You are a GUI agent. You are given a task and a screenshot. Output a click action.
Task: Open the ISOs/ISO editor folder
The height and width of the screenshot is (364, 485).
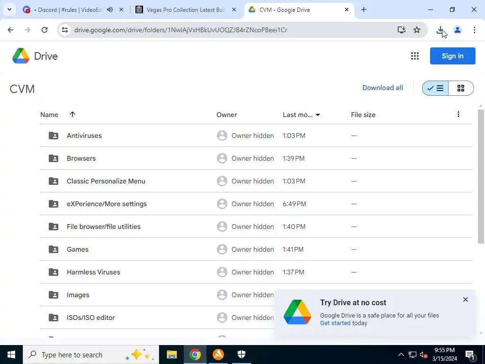(x=90, y=318)
